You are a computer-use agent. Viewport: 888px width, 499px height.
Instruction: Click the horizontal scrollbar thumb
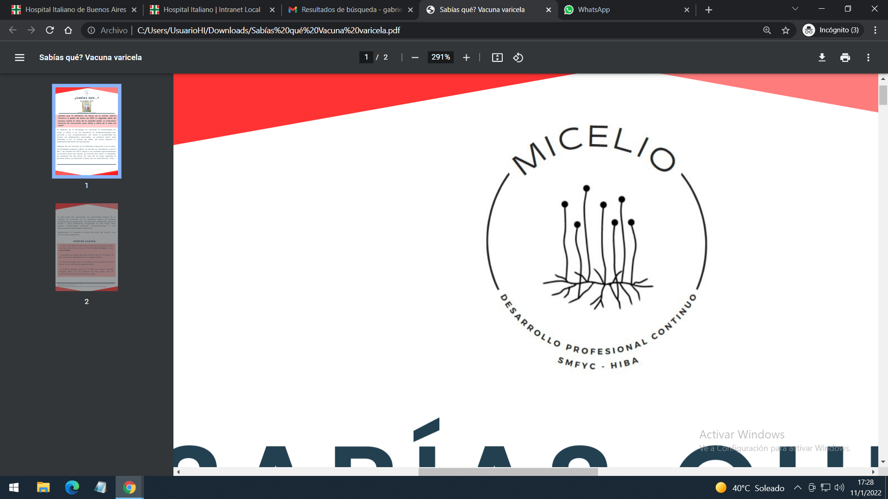[x=508, y=472]
